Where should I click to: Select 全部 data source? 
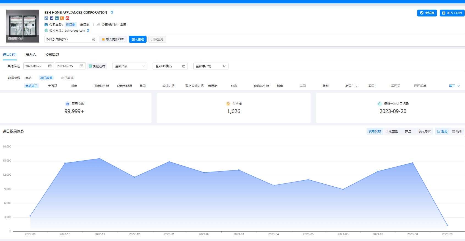[28, 78]
